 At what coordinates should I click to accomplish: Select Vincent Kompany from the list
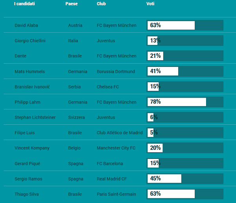[x=32, y=148]
